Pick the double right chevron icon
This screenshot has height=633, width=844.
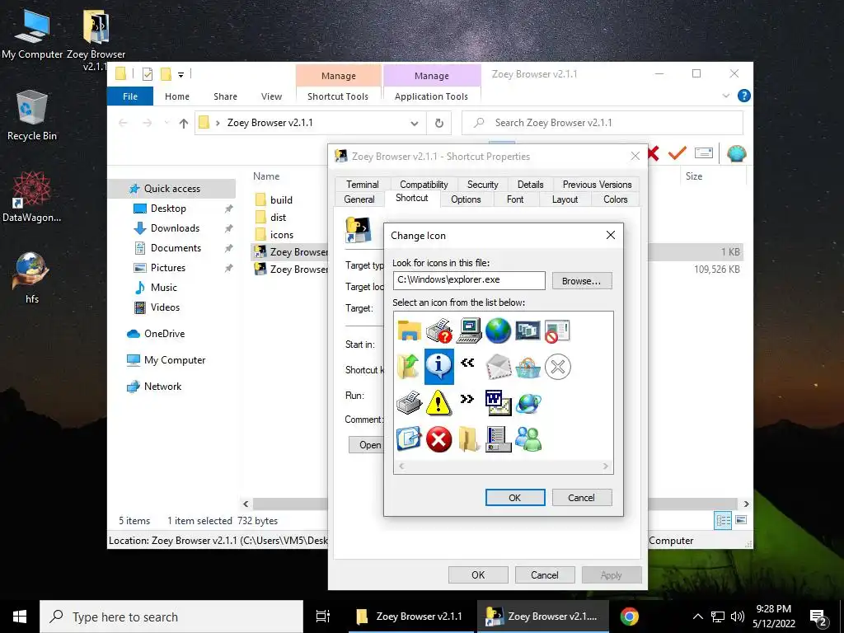coord(467,399)
